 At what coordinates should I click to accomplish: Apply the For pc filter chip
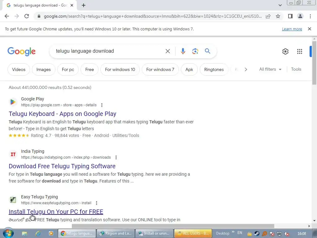68,69
